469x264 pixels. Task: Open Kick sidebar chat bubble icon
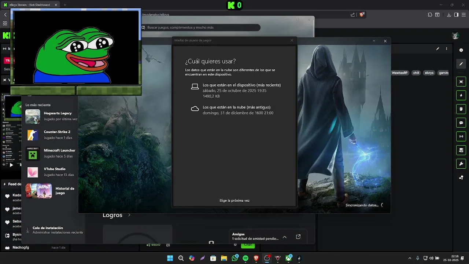[461, 123]
